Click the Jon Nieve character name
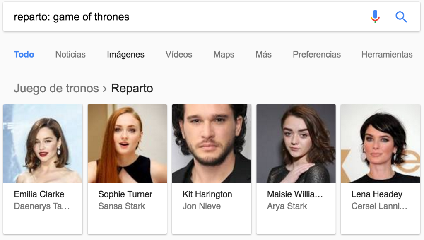The image size is (424, 240). (x=202, y=206)
